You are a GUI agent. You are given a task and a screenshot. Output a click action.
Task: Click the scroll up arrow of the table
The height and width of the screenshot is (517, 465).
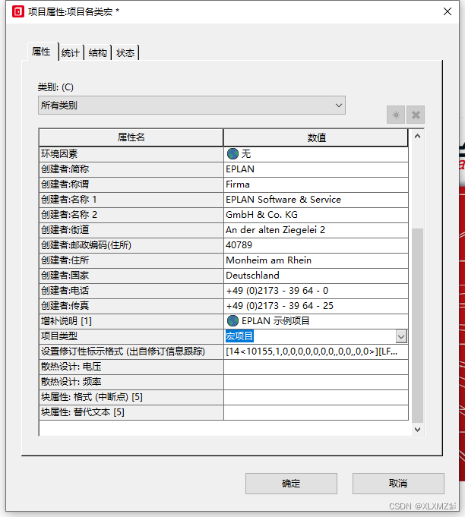[417, 136]
